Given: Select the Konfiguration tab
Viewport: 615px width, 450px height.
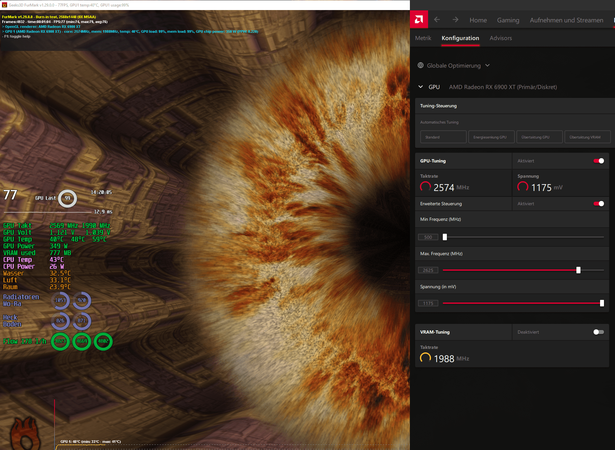Looking at the screenshot, I should point(460,38).
